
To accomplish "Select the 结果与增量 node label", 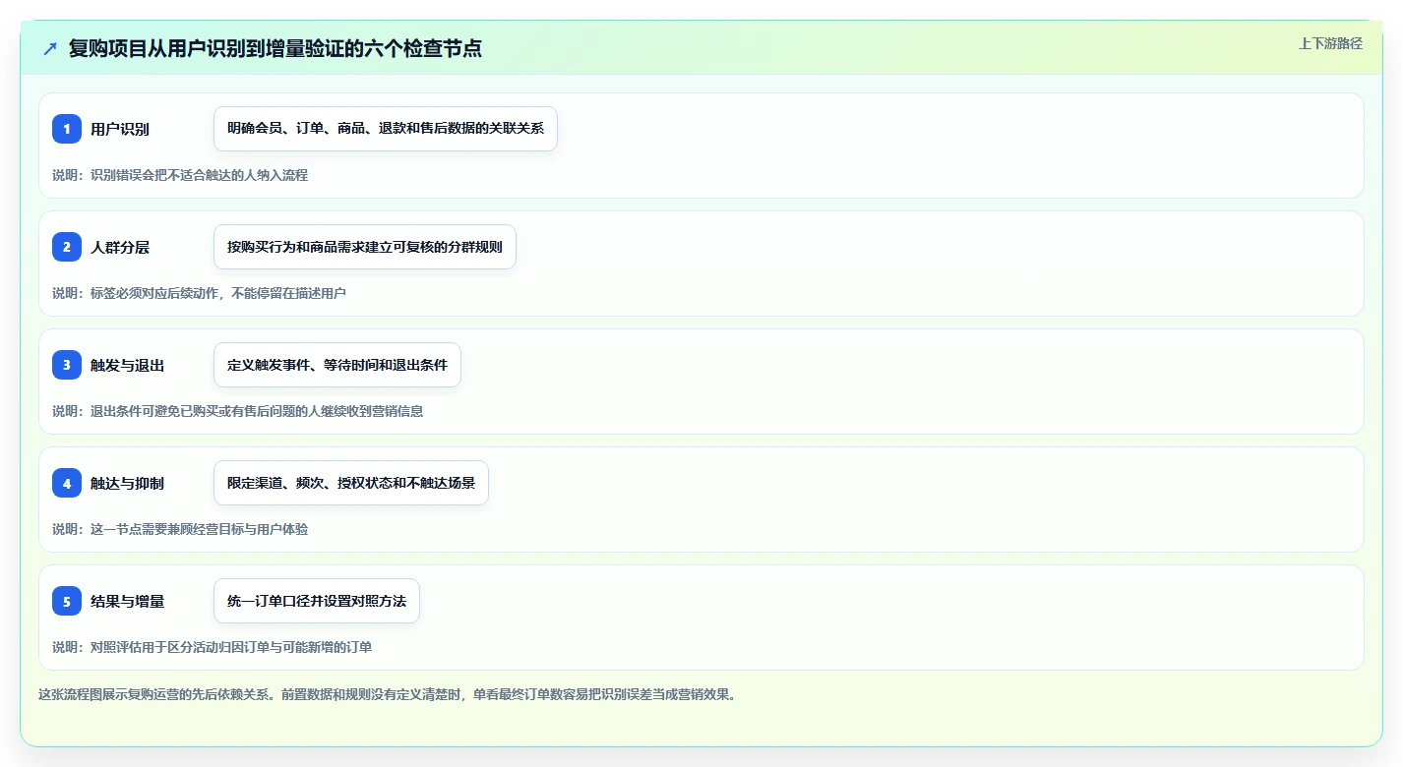I will pos(127,601).
